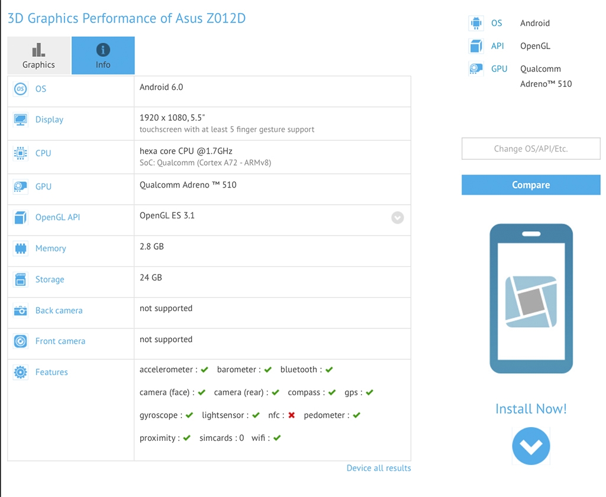606x497 pixels.
Task: Click the Back camera icon
Action: coord(21,311)
